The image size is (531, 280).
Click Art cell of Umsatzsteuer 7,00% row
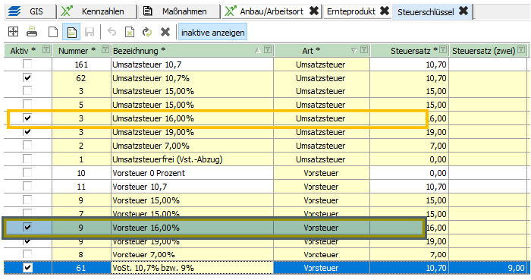point(322,146)
